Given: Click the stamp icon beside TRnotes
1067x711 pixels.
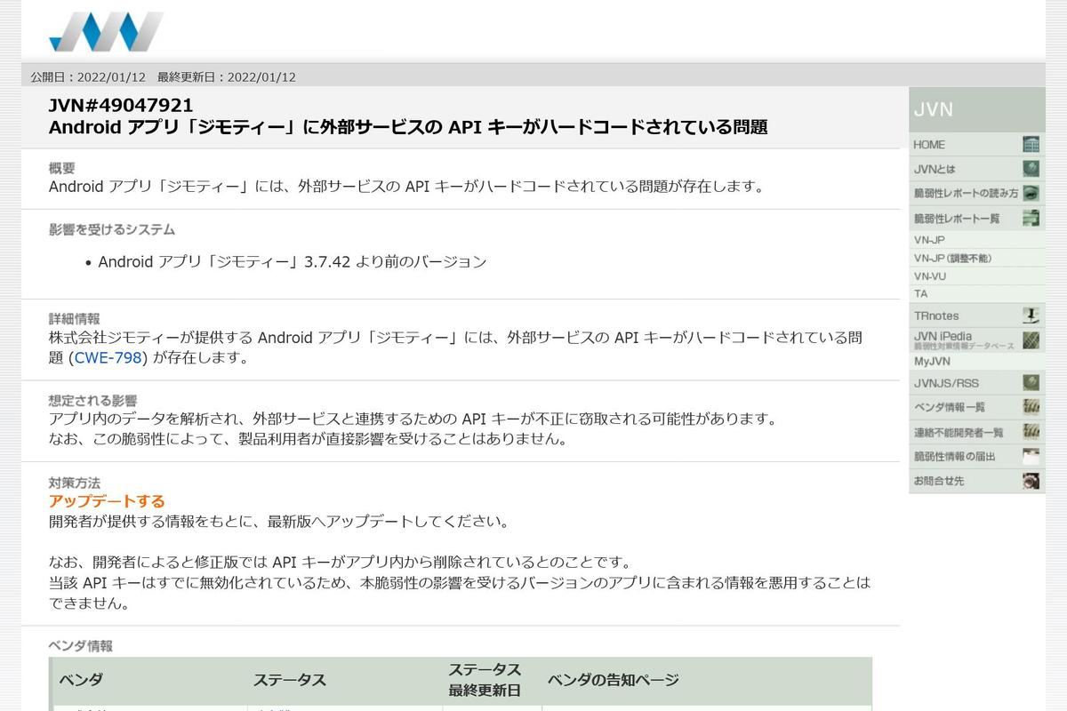Looking at the screenshot, I should coord(1031,316).
